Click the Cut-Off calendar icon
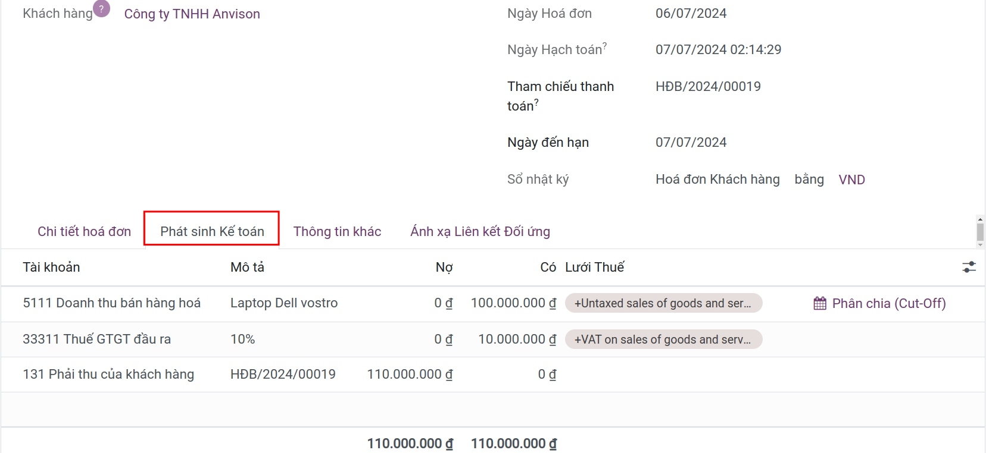Image resolution: width=986 pixels, height=453 pixels. click(x=820, y=304)
